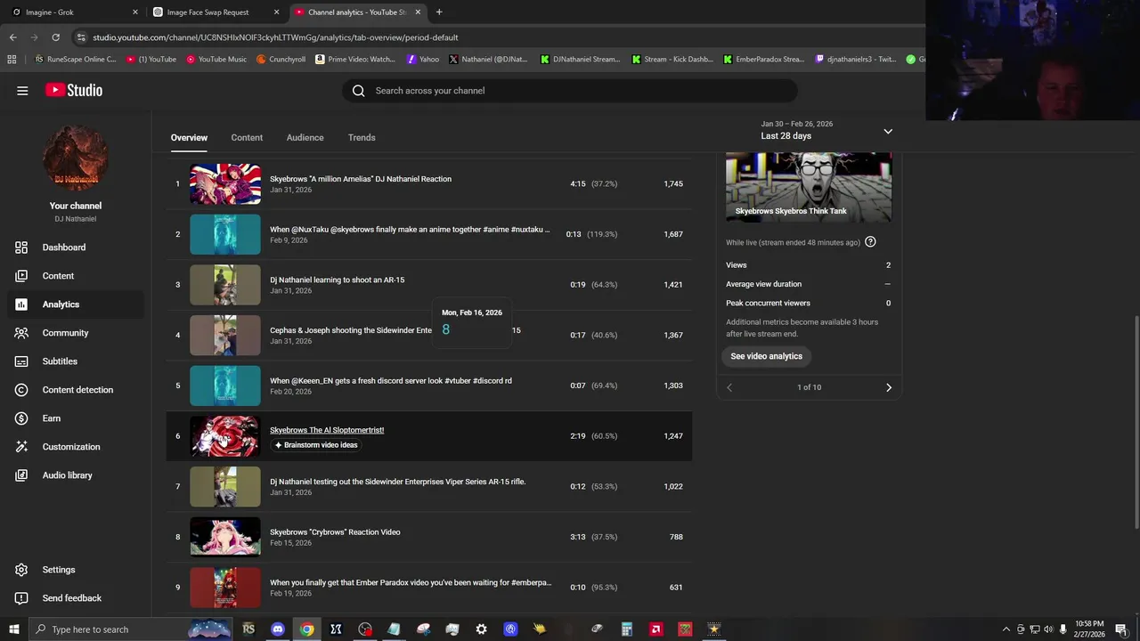The image size is (1140, 641).
Task: Click the YouTube Studio logo
Action: point(74,90)
